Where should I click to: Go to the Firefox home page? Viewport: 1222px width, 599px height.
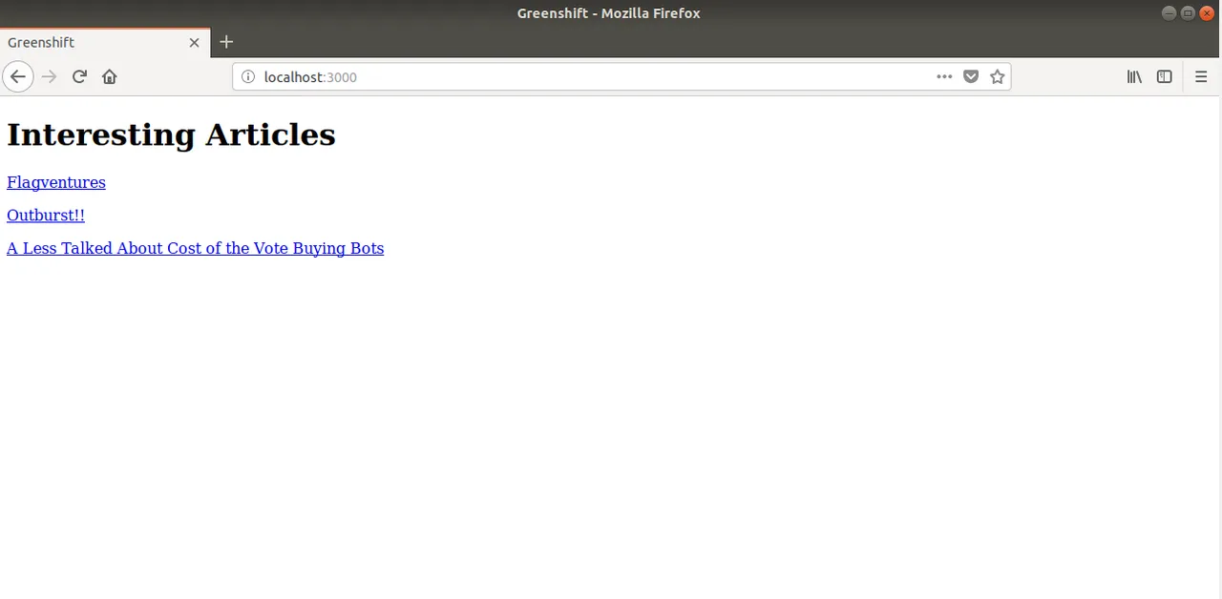coord(109,76)
